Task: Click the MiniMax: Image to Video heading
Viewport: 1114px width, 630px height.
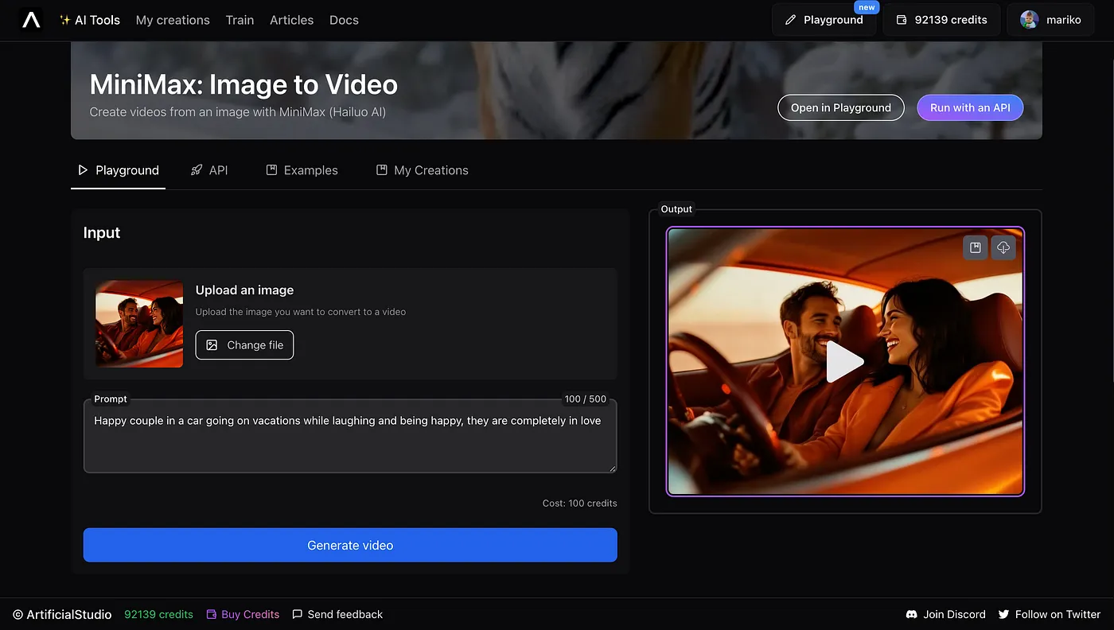Action: tap(243, 84)
